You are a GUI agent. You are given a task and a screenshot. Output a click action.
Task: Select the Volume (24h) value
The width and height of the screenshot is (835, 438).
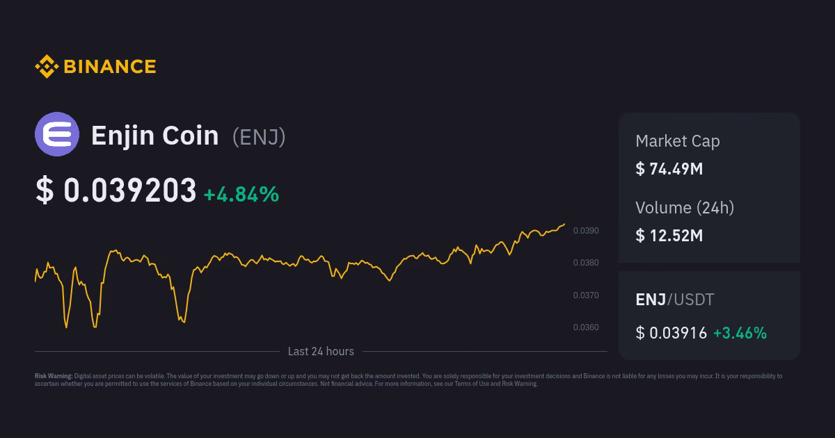[x=669, y=235]
